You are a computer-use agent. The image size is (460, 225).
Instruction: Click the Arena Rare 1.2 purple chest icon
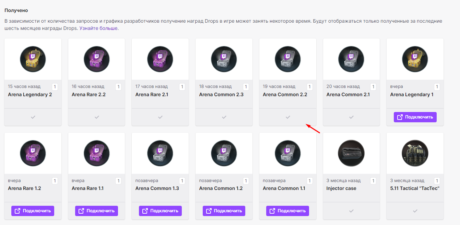pyautogui.click(x=33, y=153)
